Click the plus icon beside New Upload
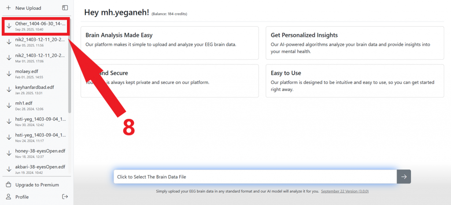 (x=8, y=8)
